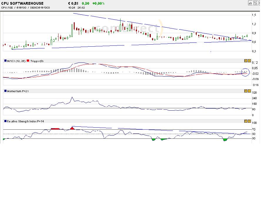Image resolution: width=264 pixels, height=203 pixels.
Task: Click the 0,3 price axis label
Action: tap(254, 51)
